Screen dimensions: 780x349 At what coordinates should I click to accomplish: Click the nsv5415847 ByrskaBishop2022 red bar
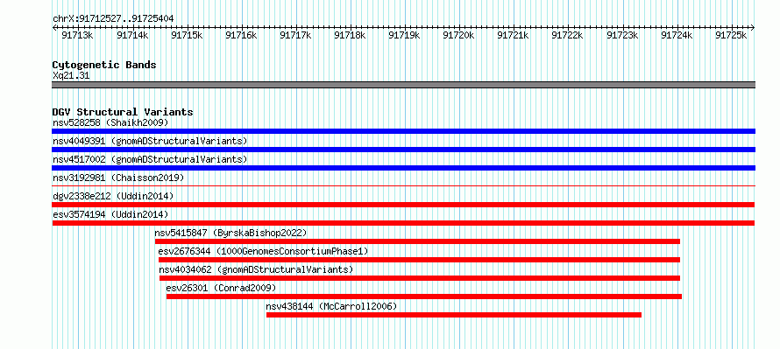coord(417,241)
